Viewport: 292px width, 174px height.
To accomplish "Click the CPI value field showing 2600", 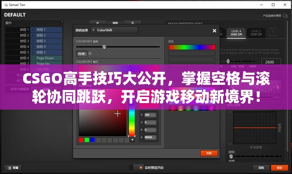I will [271, 62].
